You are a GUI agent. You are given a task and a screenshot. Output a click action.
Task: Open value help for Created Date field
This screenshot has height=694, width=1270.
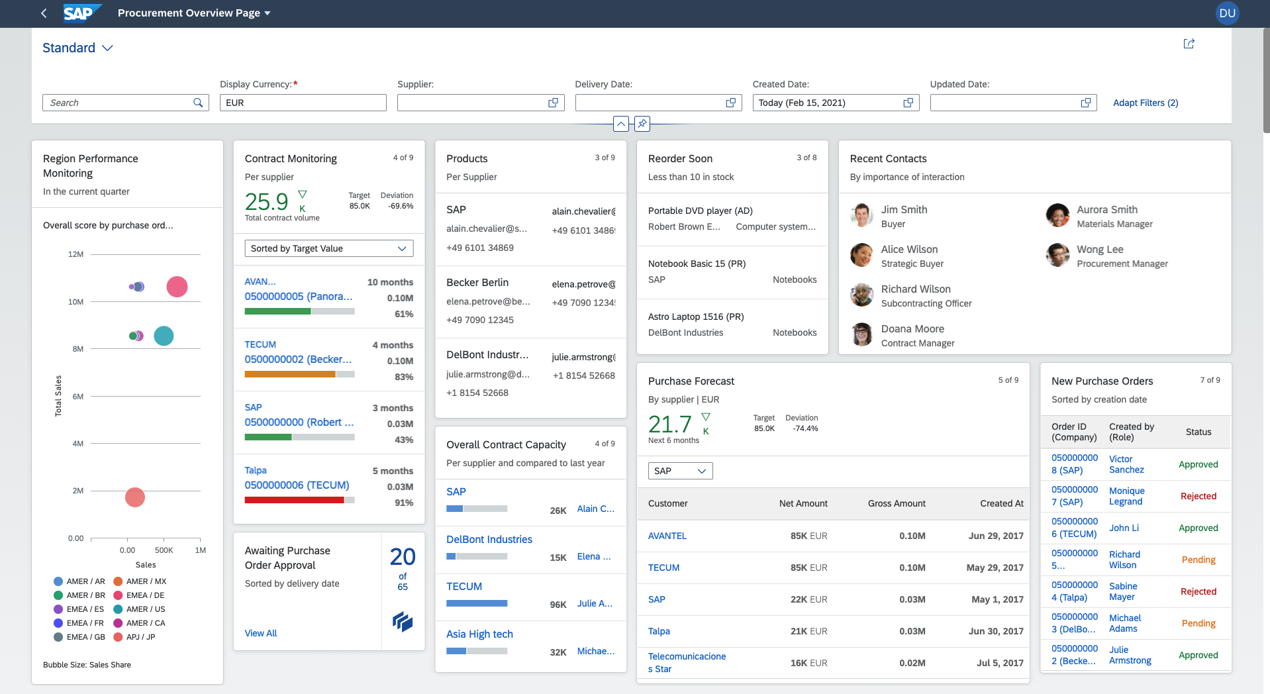908,103
